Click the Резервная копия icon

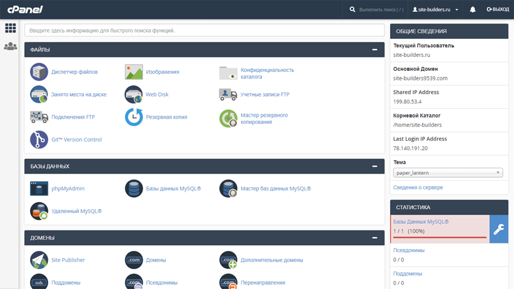click(134, 117)
